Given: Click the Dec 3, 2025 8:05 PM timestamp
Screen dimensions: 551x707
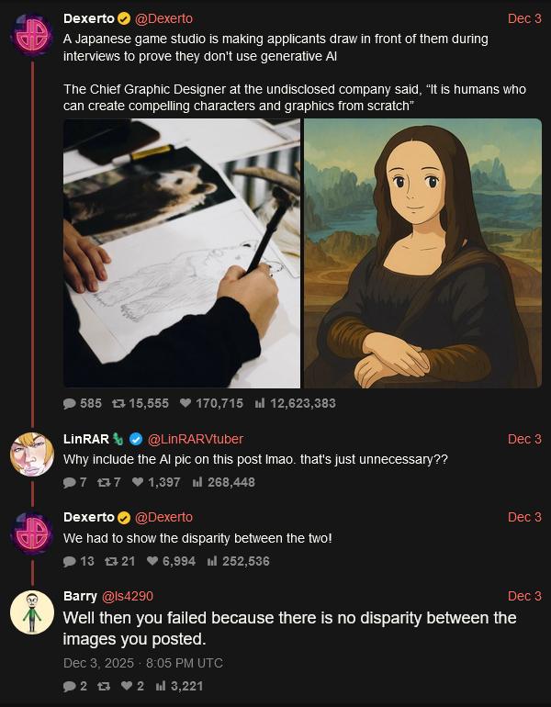Looking at the screenshot, I should (x=142, y=663).
